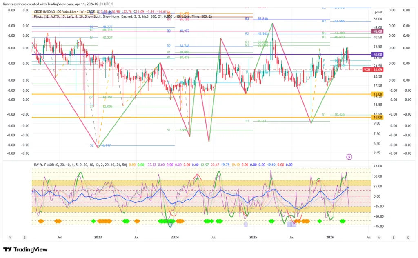Click the C scale icon at bottom right
418x258 pixels.
[407, 237]
